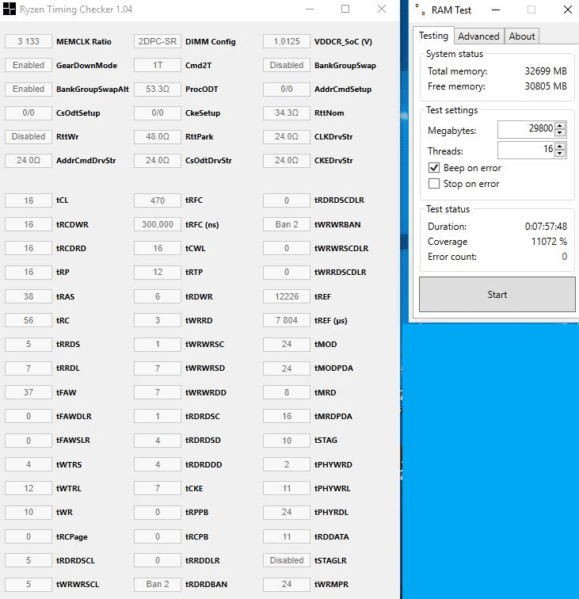Click the Duration value 0:07:57:48

click(546, 226)
